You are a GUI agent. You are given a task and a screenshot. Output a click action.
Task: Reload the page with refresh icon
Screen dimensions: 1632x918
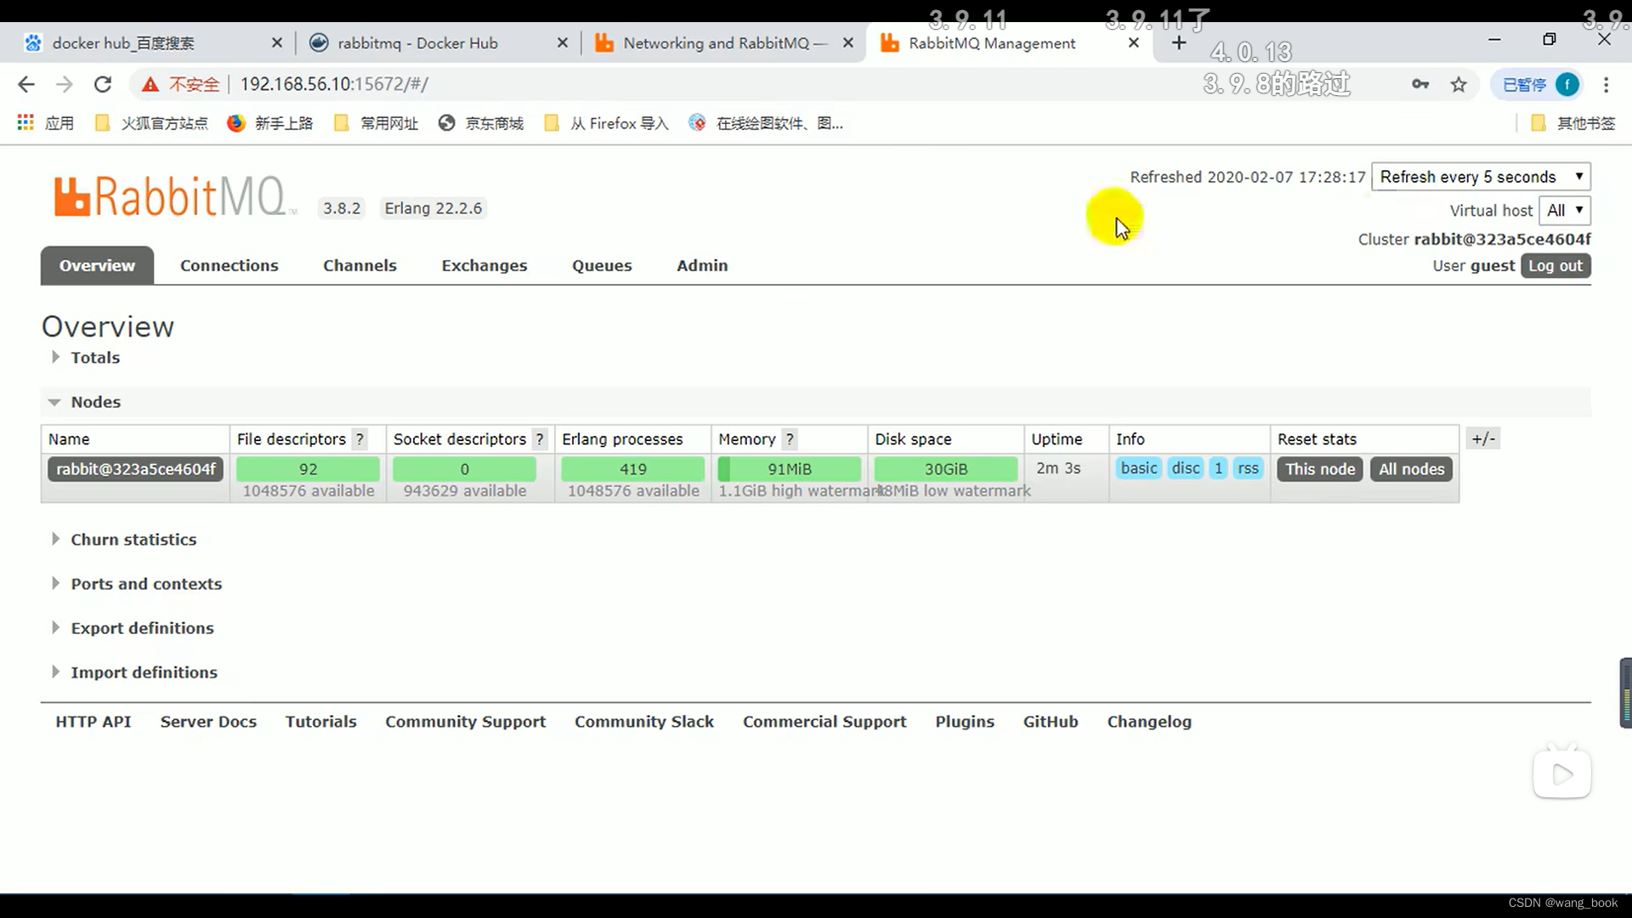(103, 84)
